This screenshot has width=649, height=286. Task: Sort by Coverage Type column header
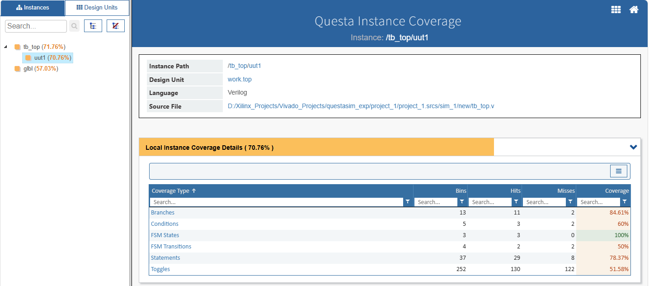281,191
